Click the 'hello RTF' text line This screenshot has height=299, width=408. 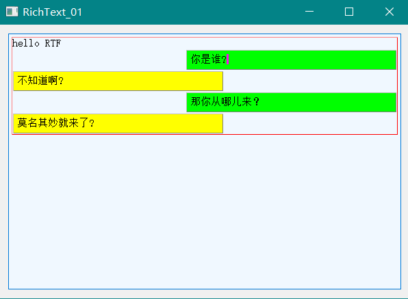pyautogui.click(x=36, y=43)
